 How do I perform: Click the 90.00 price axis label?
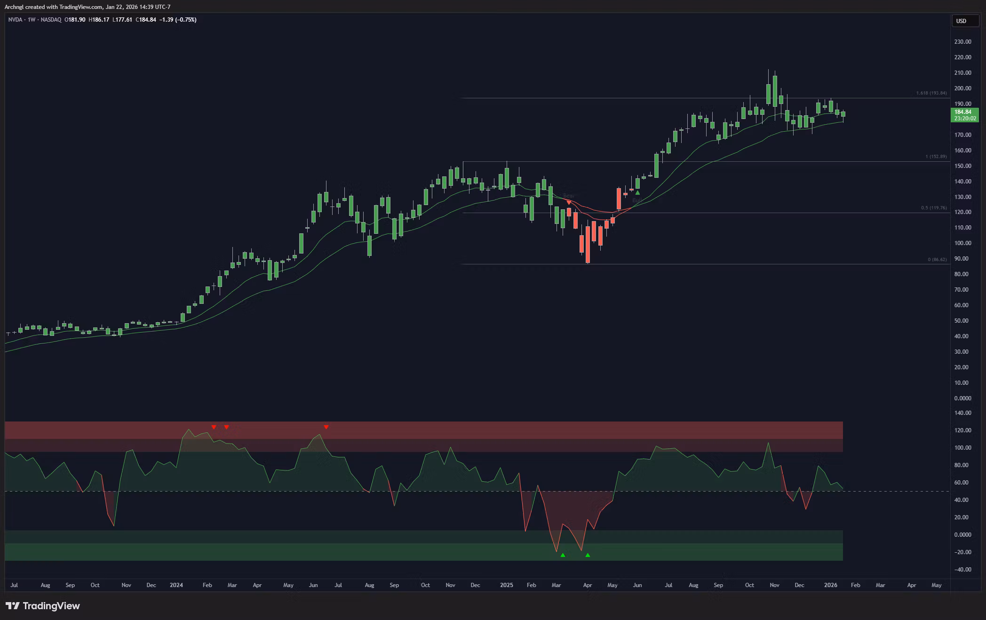click(962, 259)
